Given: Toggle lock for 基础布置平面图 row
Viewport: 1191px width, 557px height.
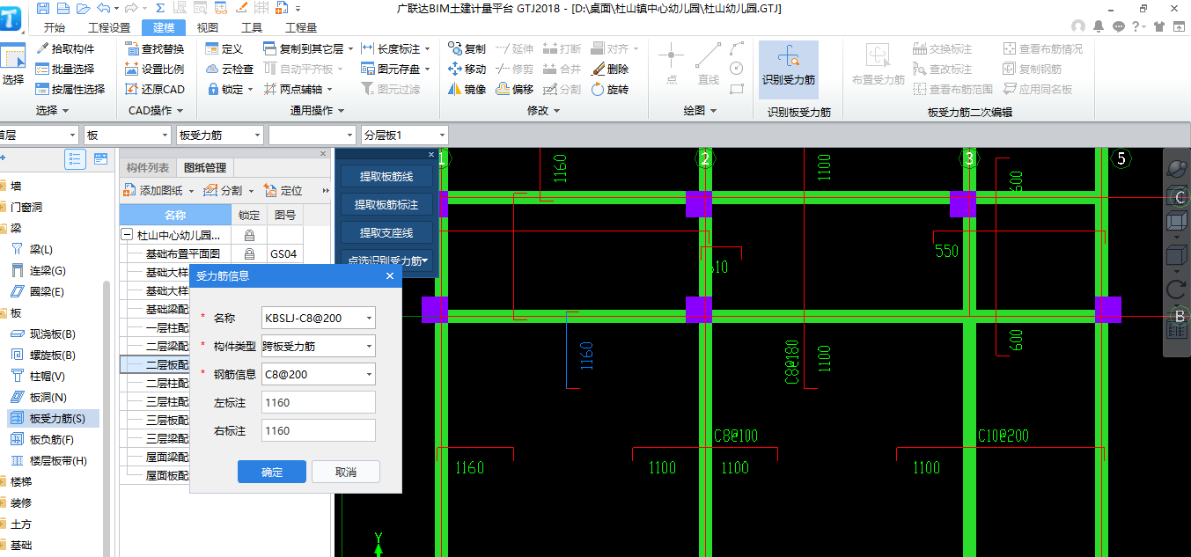Looking at the screenshot, I should tap(249, 254).
